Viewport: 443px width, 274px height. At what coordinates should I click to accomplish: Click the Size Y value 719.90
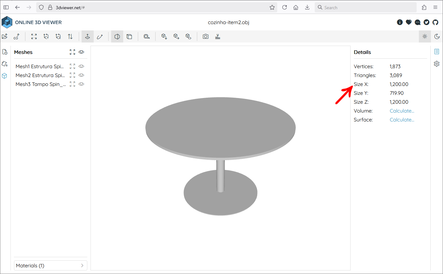(397, 93)
